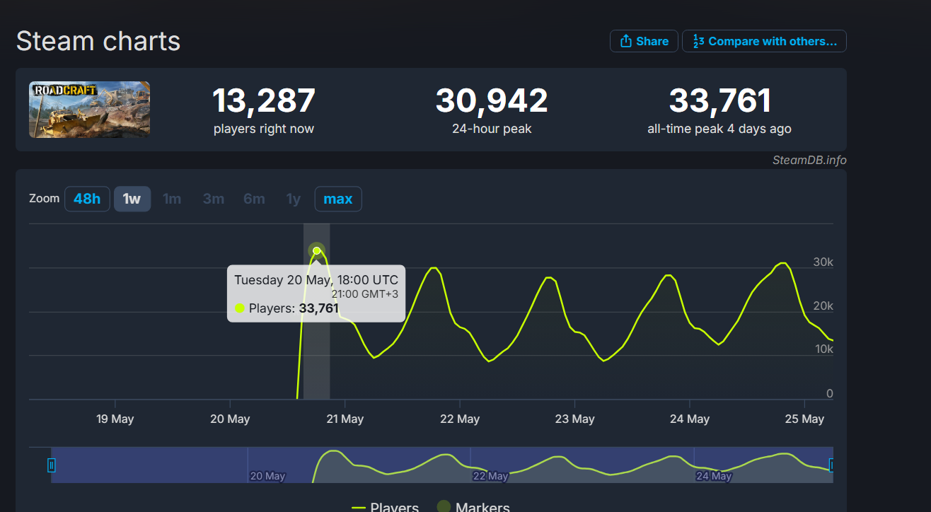
Task: Click the Share button
Action: click(644, 41)
